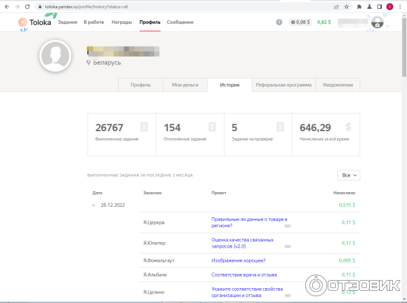This screenshot has width=407, height=303.
Task: Reload the page with refresh icon
Action: click(27, 7)
